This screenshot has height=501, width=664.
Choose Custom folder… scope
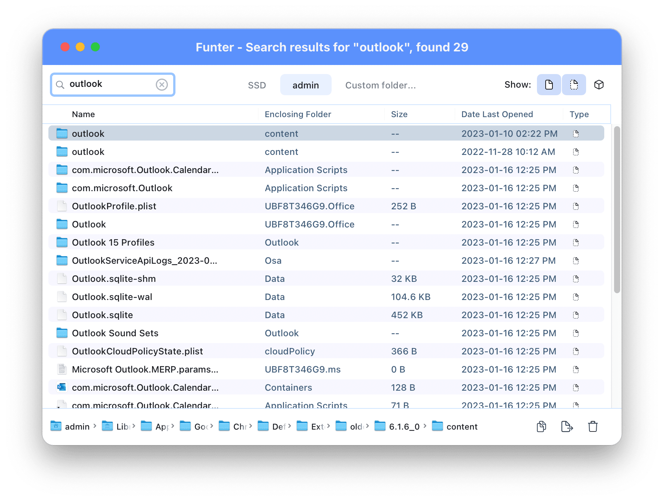coord(380,85)
